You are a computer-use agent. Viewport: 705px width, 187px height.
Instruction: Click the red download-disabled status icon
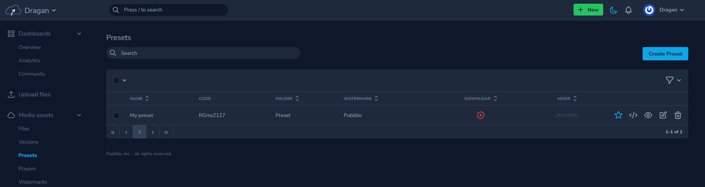tap(481, 115)
